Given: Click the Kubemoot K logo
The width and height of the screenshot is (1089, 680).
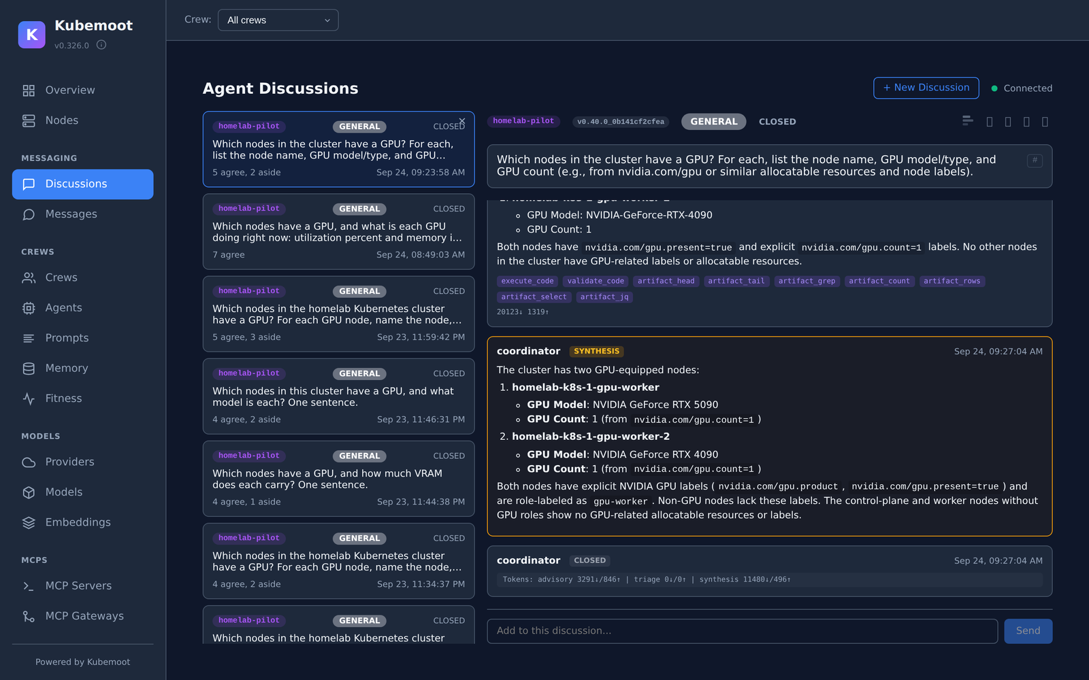Looking at the screenshot, I should coord(31,35).
